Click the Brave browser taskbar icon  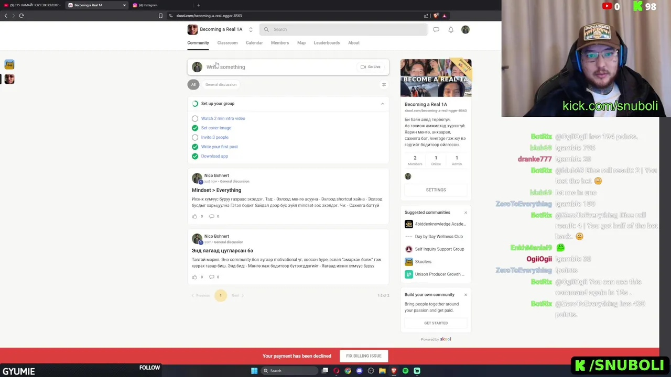[x=394, y=371]
